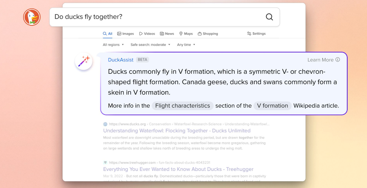Click the treehugger.com site favicon
Image resolution: width=367 pixels, height=188 pixels.
point(105,163)
